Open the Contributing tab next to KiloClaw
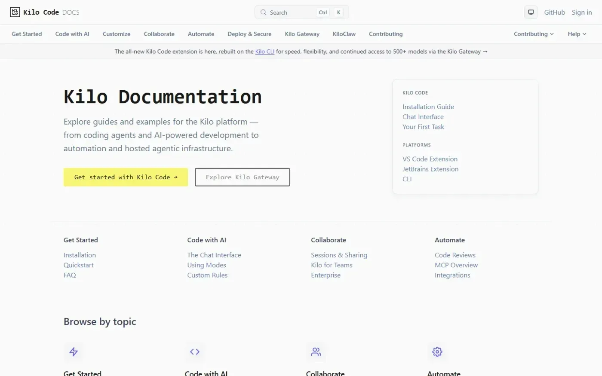Screen dimensions: 602x376 pyautogui.click(x=386, y=34)
